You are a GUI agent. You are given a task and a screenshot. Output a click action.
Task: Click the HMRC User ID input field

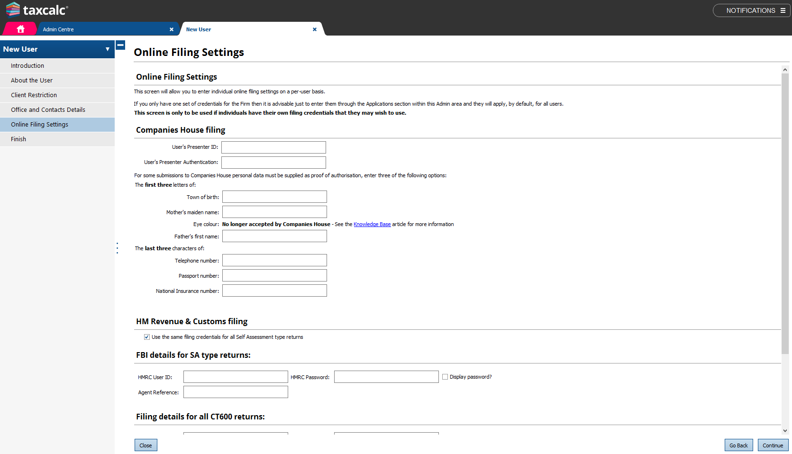pyautogui.click(x=236, y=376)
